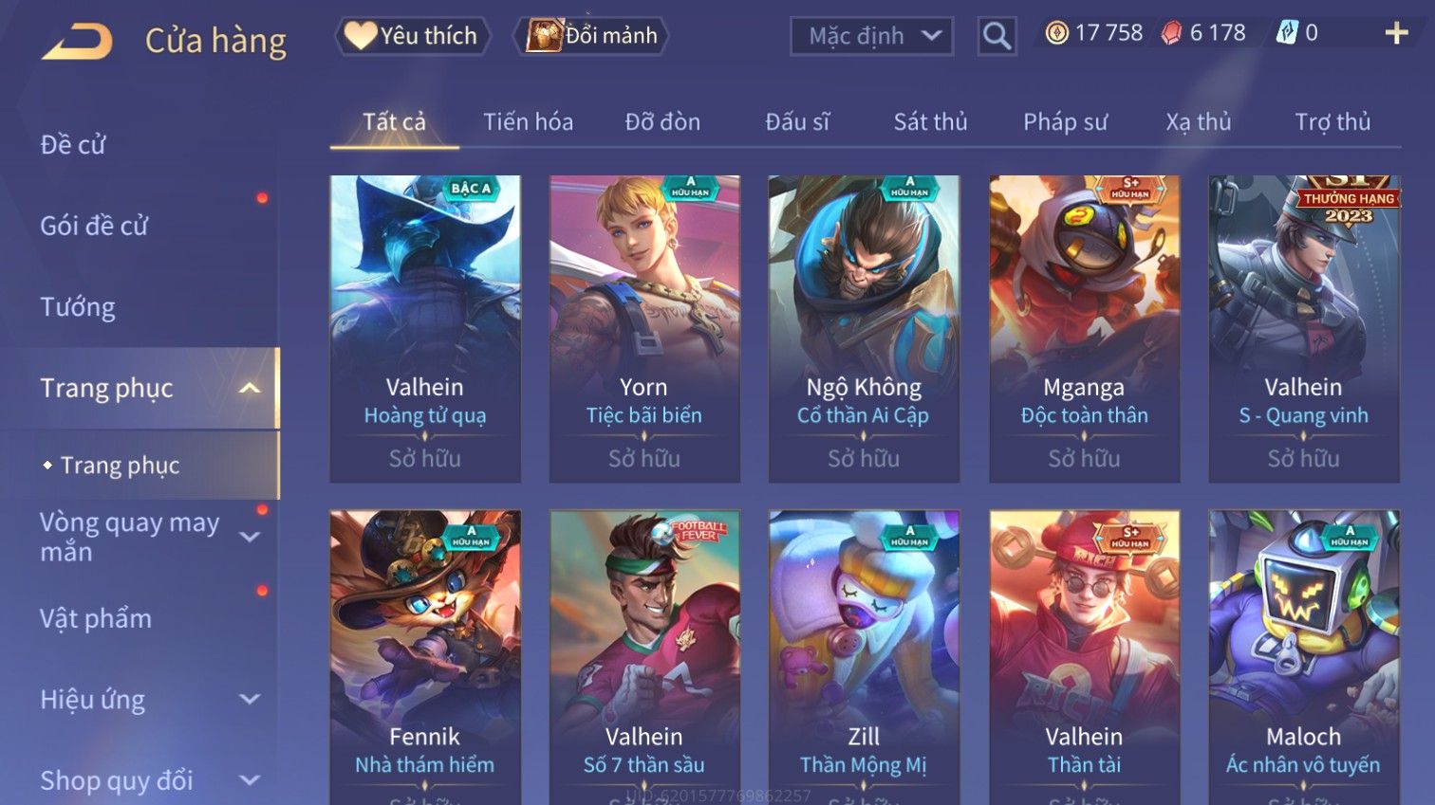Expand the Hiệu ứng sidebar section
The image size is (1435, 805).
click(250, 700)
